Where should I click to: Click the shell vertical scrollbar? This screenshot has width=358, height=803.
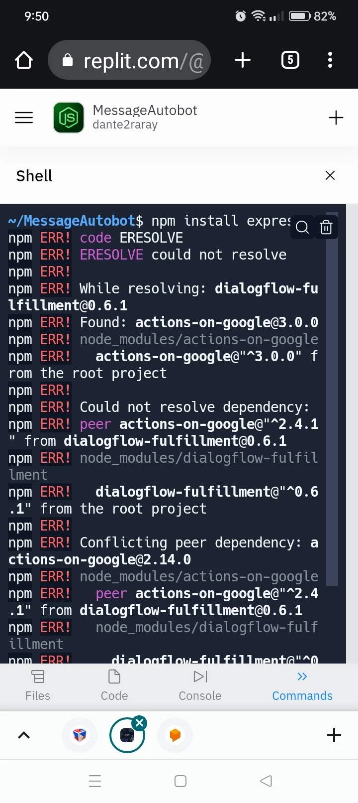332,399
